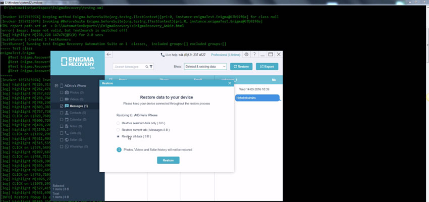Click the Safari globe icon
Viewport: 429px width, 202px height.
coord(67,139)
